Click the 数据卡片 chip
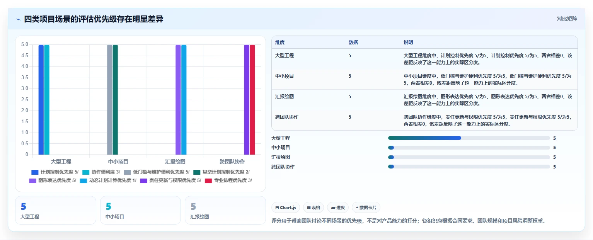 point(366,208)
